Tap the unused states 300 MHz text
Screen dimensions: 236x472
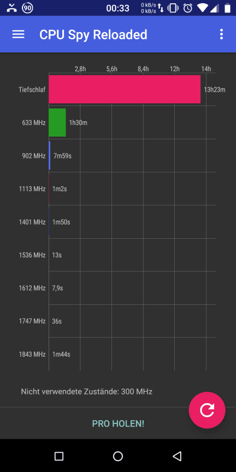click(x=87, y=391)
